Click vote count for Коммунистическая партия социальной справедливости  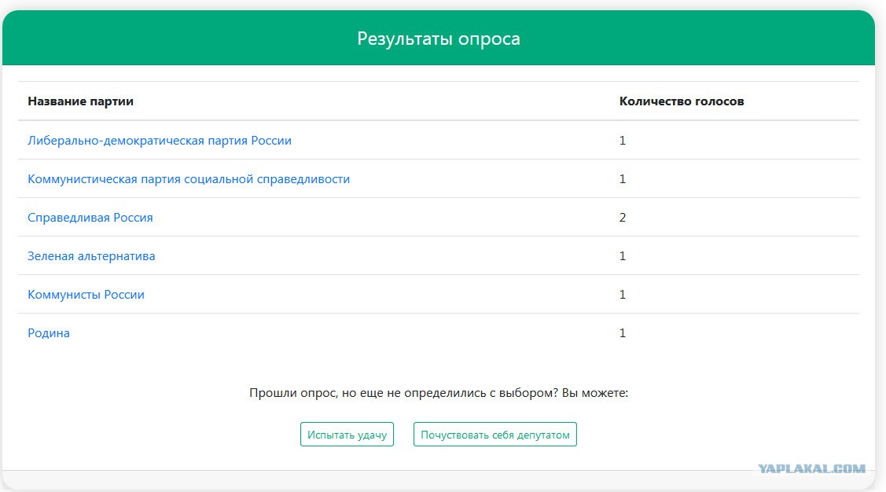coord(623,179)
